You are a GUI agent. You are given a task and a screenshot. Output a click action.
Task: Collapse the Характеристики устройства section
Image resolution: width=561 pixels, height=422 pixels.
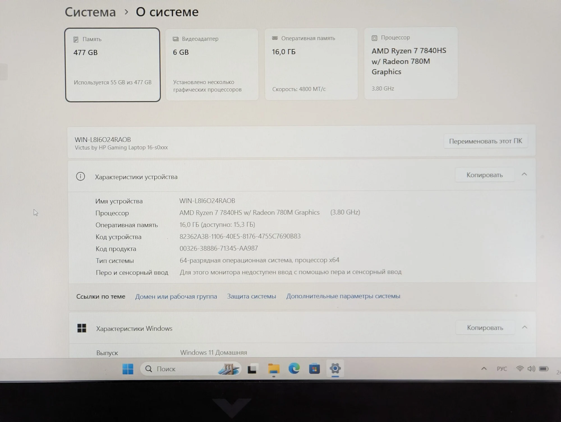[x=524, y=174]
